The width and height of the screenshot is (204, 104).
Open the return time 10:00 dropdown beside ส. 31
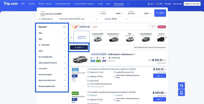[147, 14]
